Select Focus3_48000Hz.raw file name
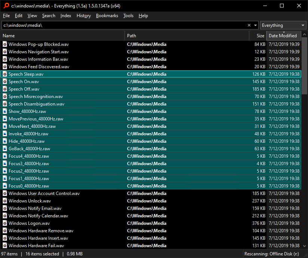Screen dimensions: 308x258 29,164
